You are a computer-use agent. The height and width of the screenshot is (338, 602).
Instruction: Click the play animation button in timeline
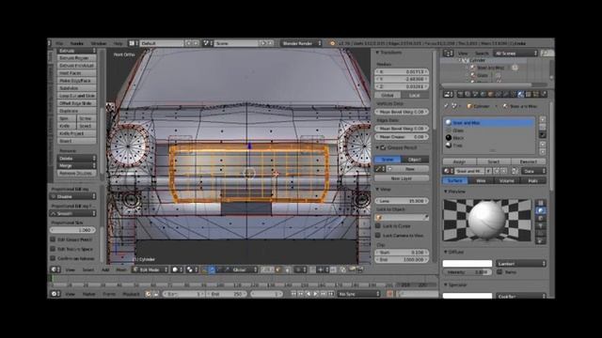pyautogui.click(x=316, y=294)
